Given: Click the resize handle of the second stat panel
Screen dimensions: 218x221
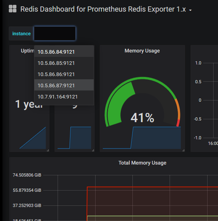Looking at the screenshot, I should [x=93, y=151].
